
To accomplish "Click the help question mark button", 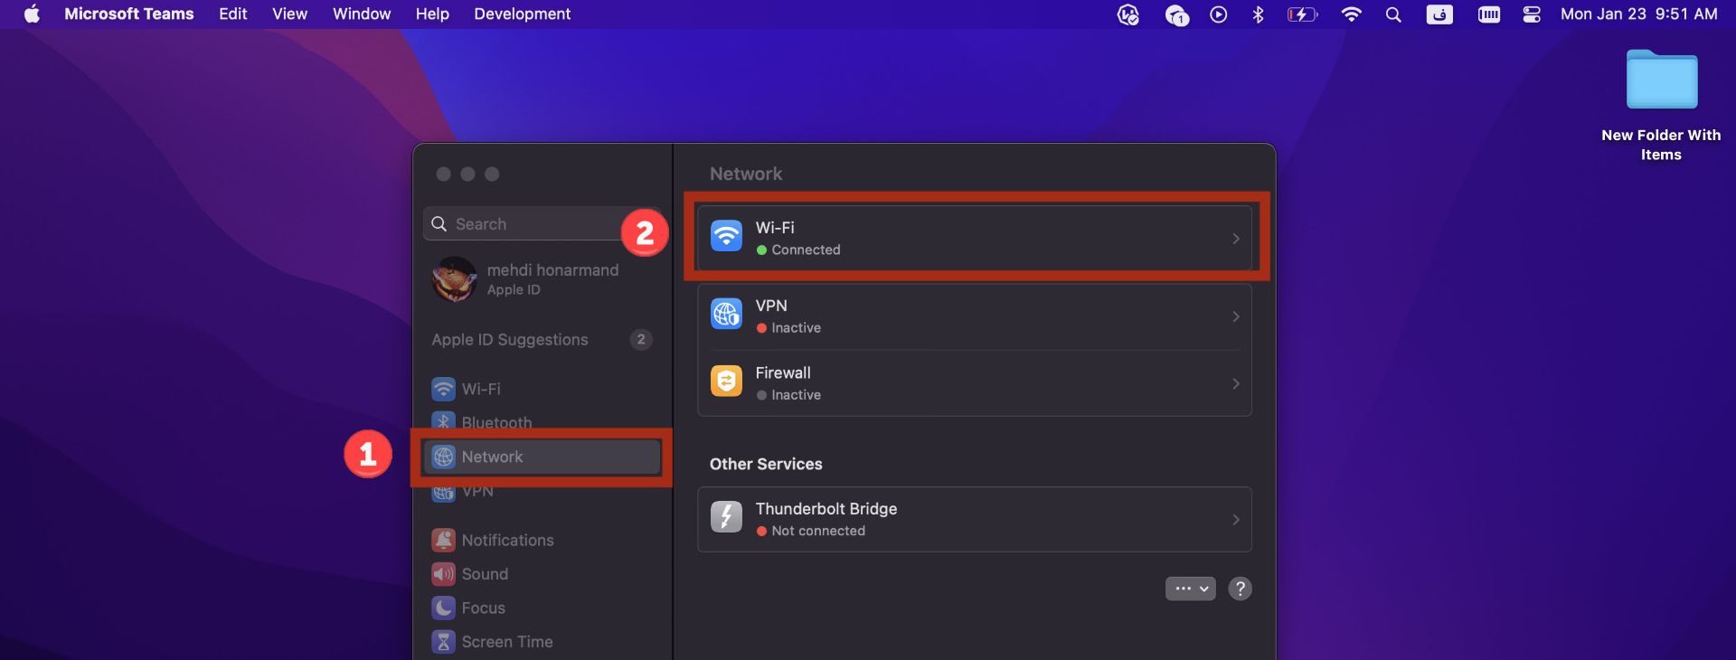I will click(x=1241, y=589).
